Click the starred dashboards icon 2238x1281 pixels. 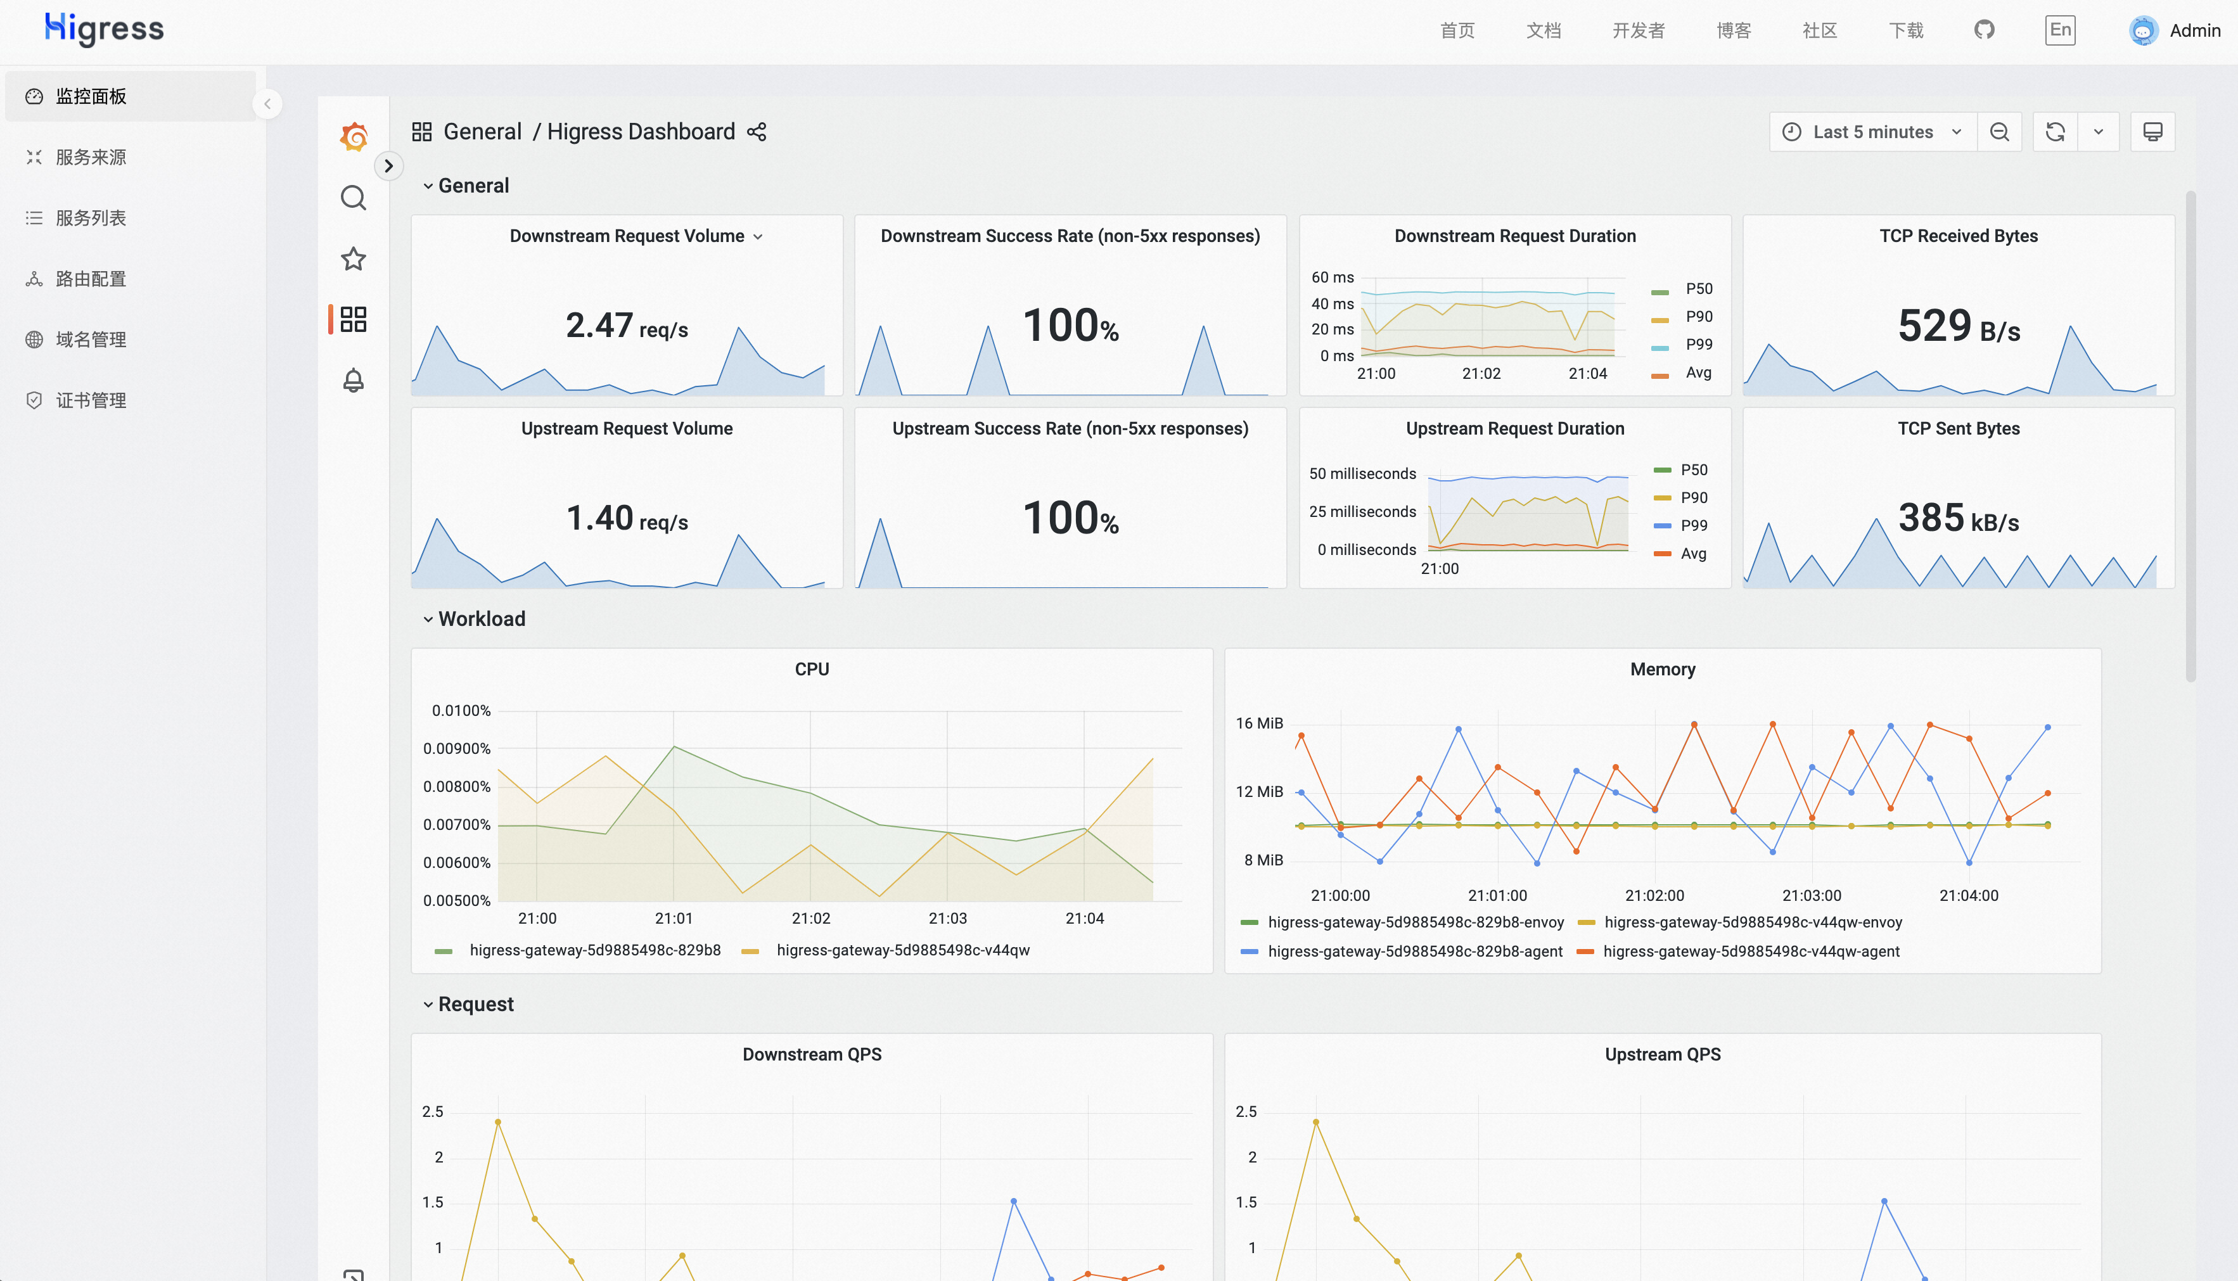point(353,258)
